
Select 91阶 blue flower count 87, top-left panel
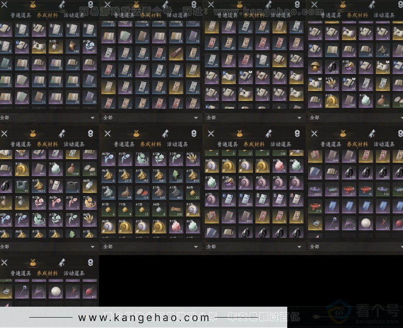click(90, 46)
